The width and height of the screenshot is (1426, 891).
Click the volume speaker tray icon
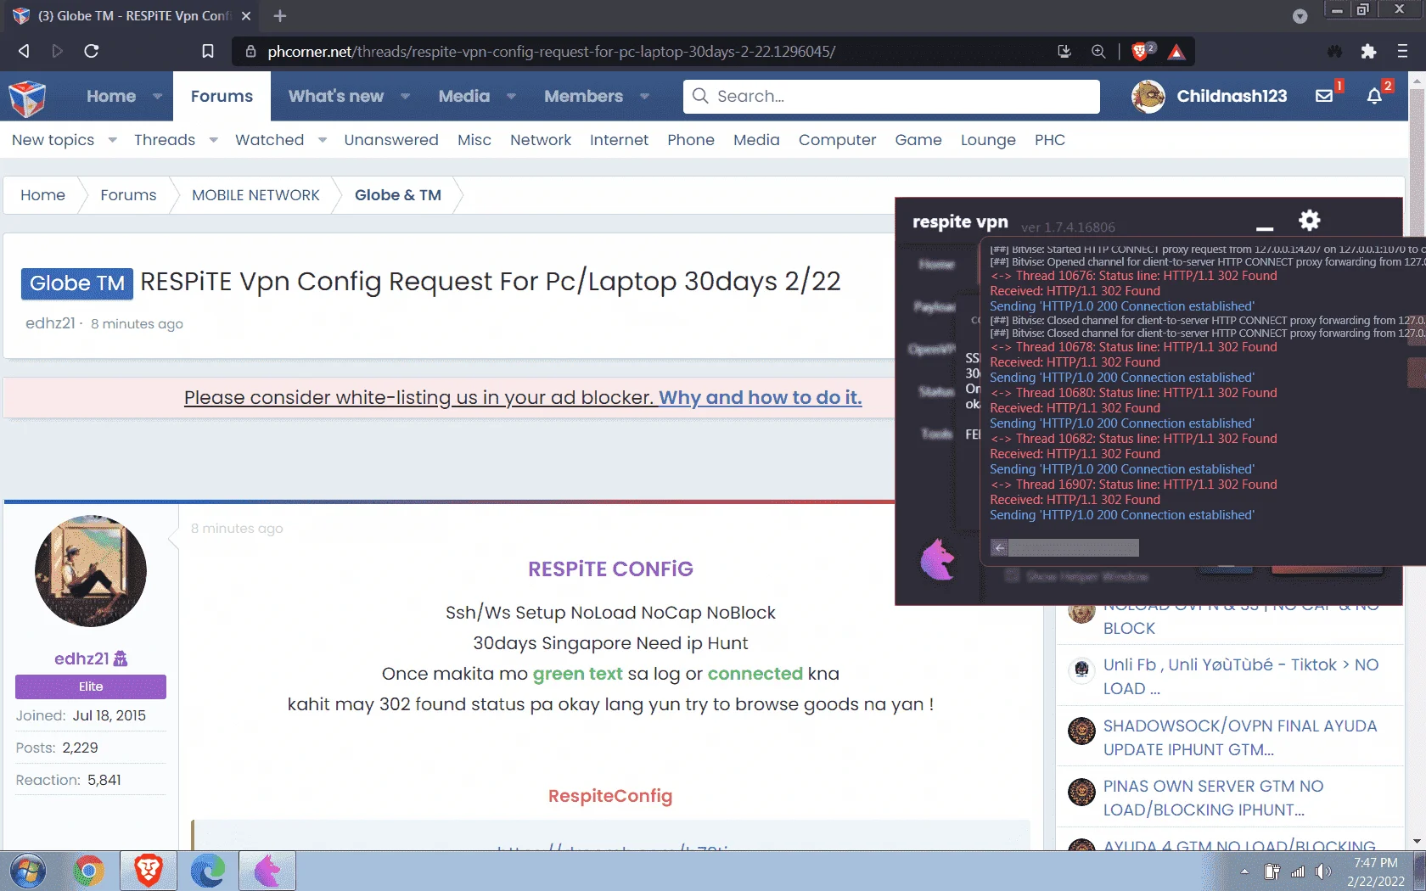[x=1322, y=871]
